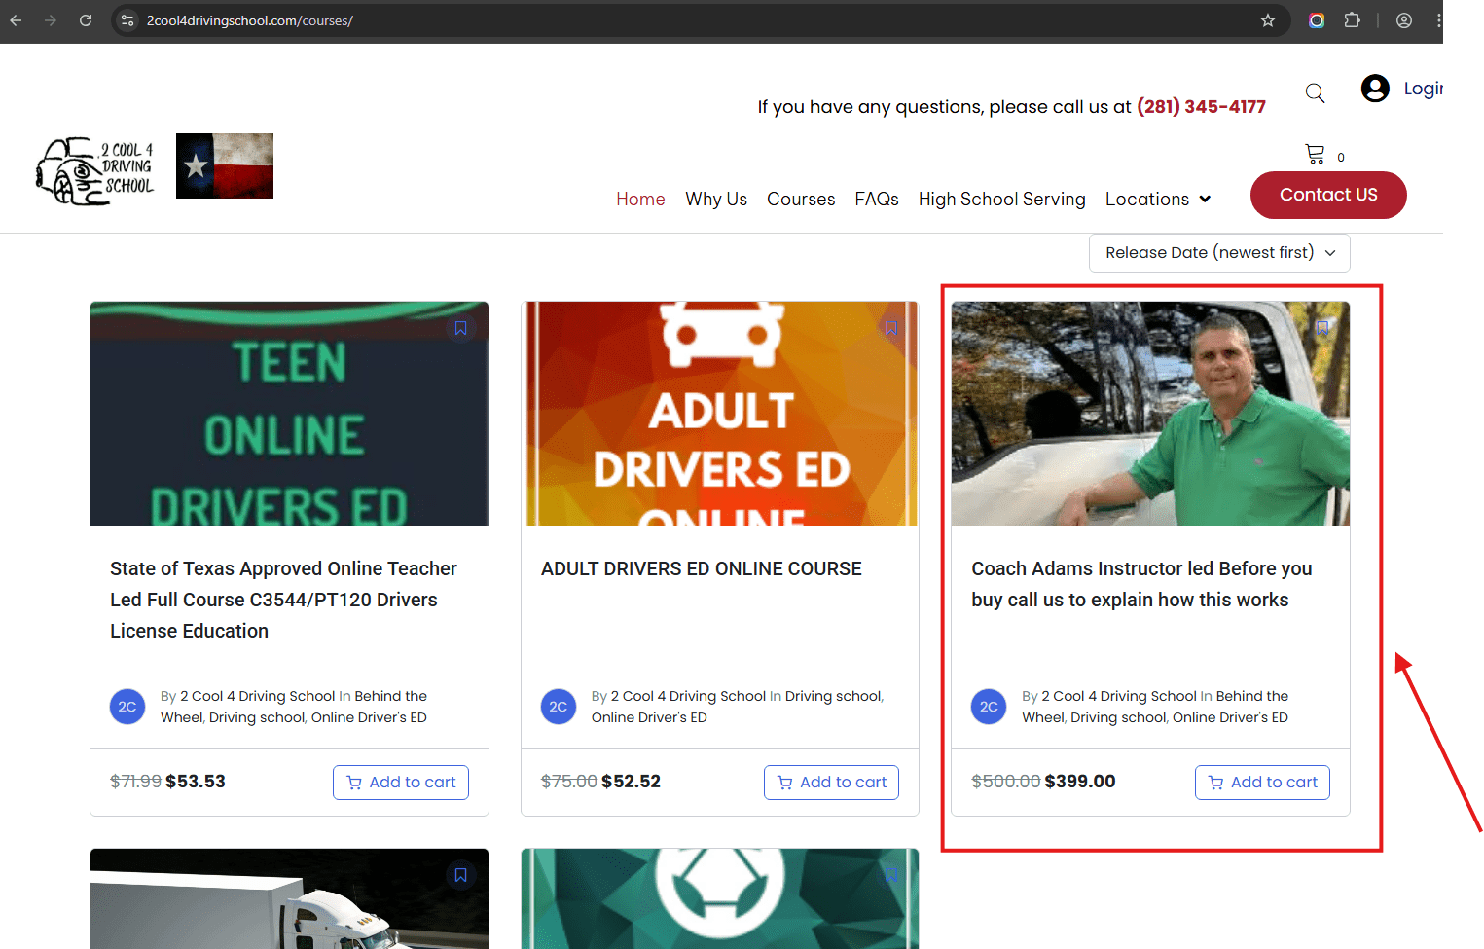Viewport: 1484px width, 949px height.
Task: Open the Release Date sort dropdown
Action: tap(1218, 253)
